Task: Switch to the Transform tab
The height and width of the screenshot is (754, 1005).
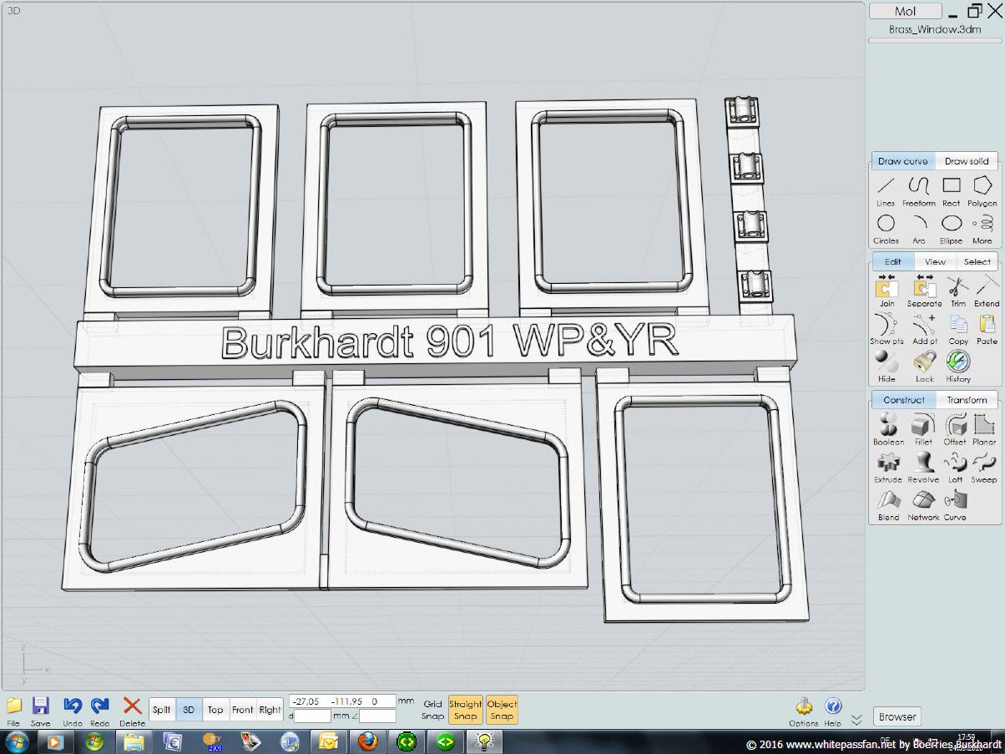Action: click(967, 400)
